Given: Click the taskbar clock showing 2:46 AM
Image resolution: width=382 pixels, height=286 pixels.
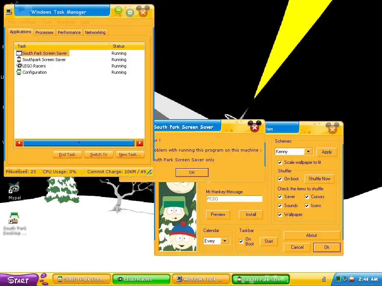Looking at the screenshot, I should pos(368,279).
